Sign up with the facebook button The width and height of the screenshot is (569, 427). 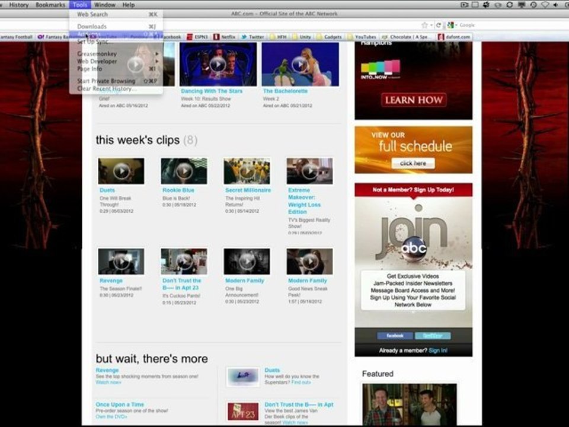[395, 336]
